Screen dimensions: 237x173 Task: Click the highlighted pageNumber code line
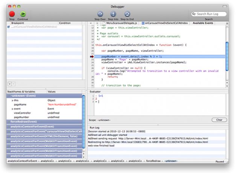160,57
